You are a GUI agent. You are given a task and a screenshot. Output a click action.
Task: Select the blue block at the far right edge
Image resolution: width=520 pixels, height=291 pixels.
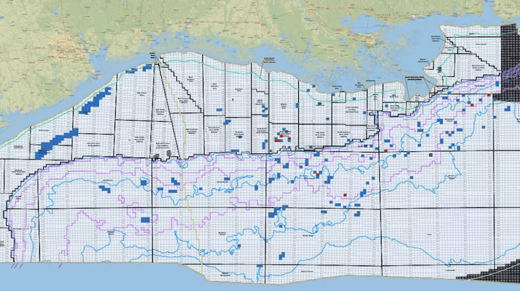coord(507,108)
